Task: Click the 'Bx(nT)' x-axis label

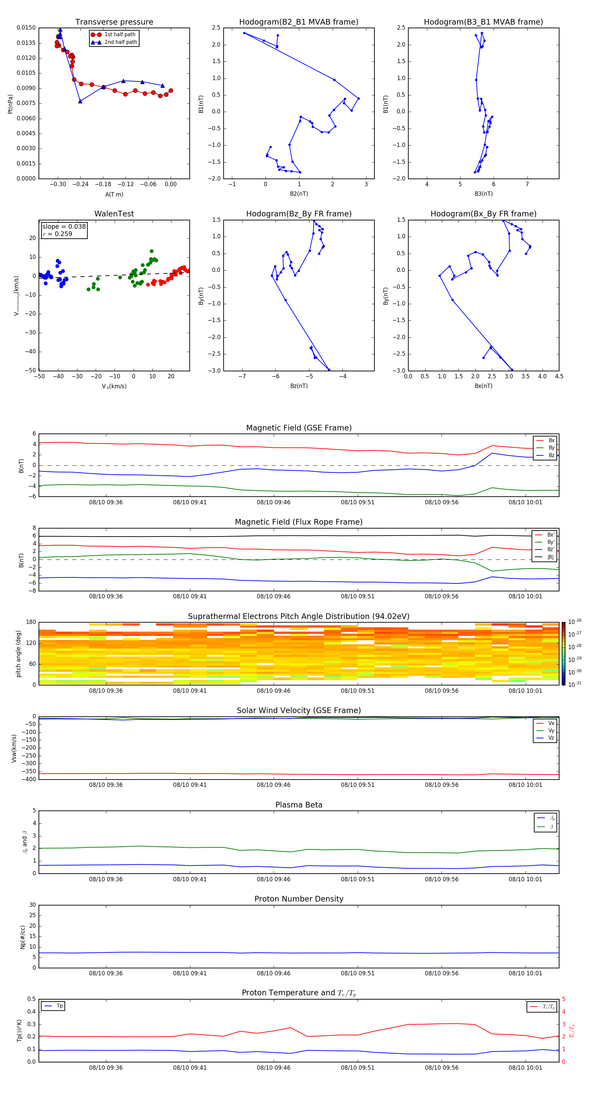Action: (483, 386)
